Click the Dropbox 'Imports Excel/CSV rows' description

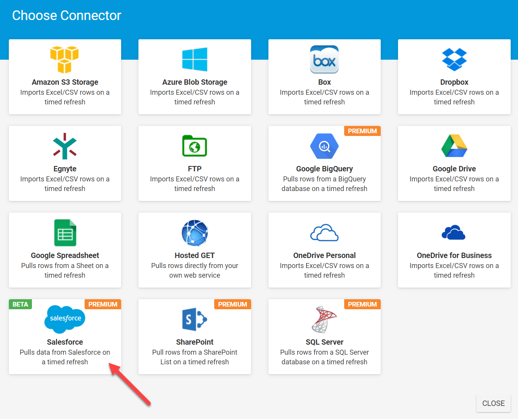pos(454,97)
